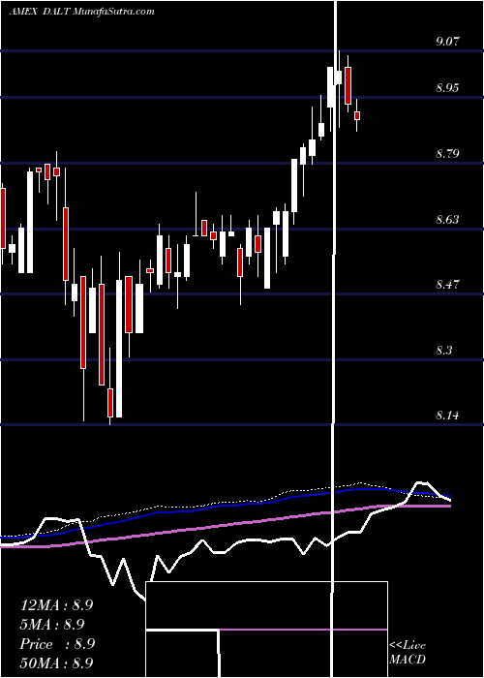This screenshot has height=678, width=484.
Task: Click the 8.14 price level label
Action: (x=447, y=416)
